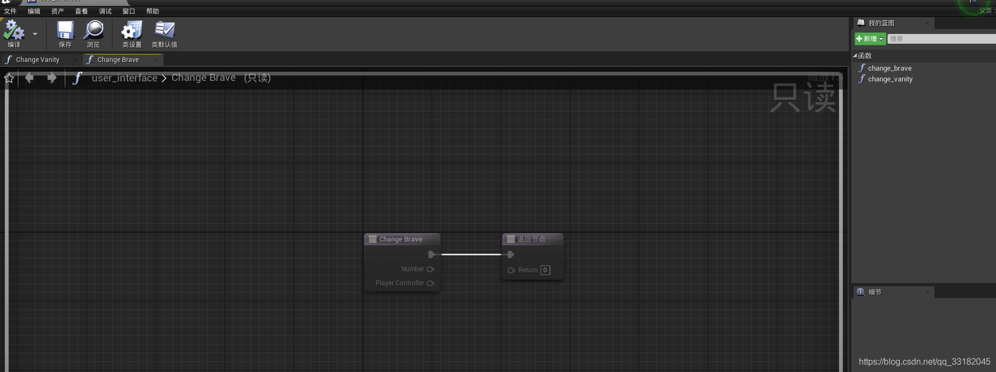Click the Number output pin

coord(431,269)
